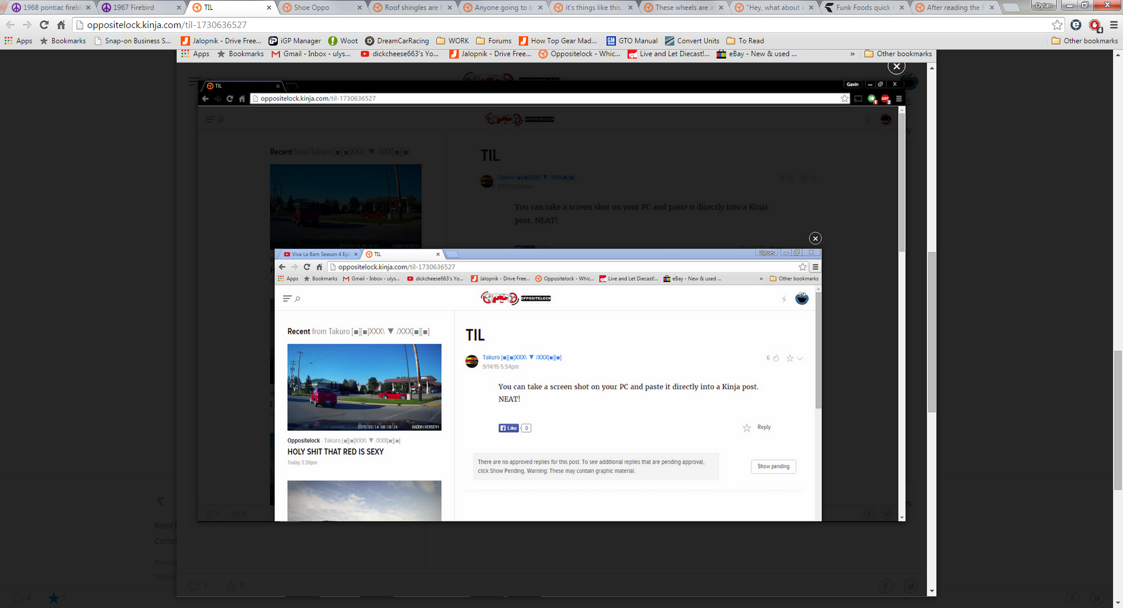Bookmark this page with the star icon
Viewport: 1123px width, 608px height.
click(1057, 25)
